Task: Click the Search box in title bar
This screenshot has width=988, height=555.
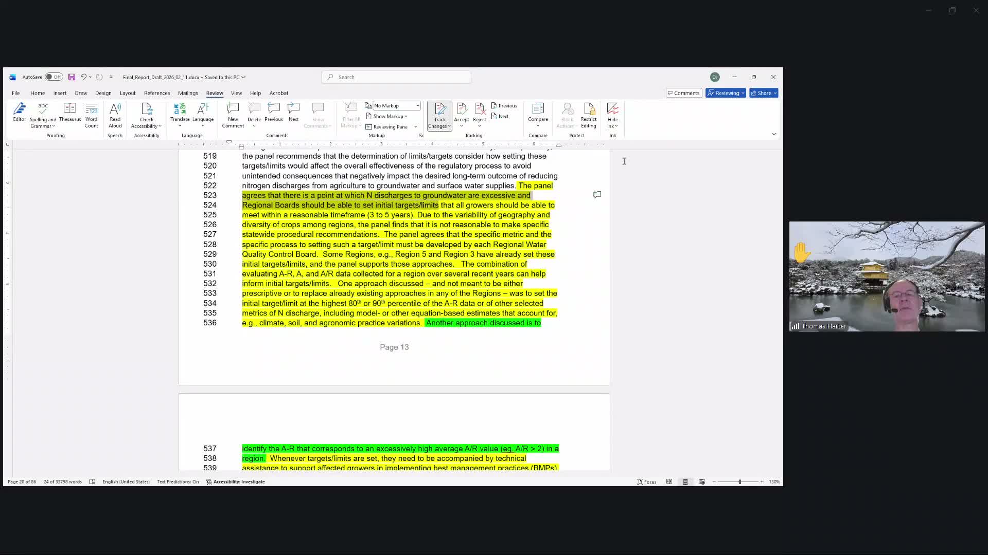Action: 396,77
